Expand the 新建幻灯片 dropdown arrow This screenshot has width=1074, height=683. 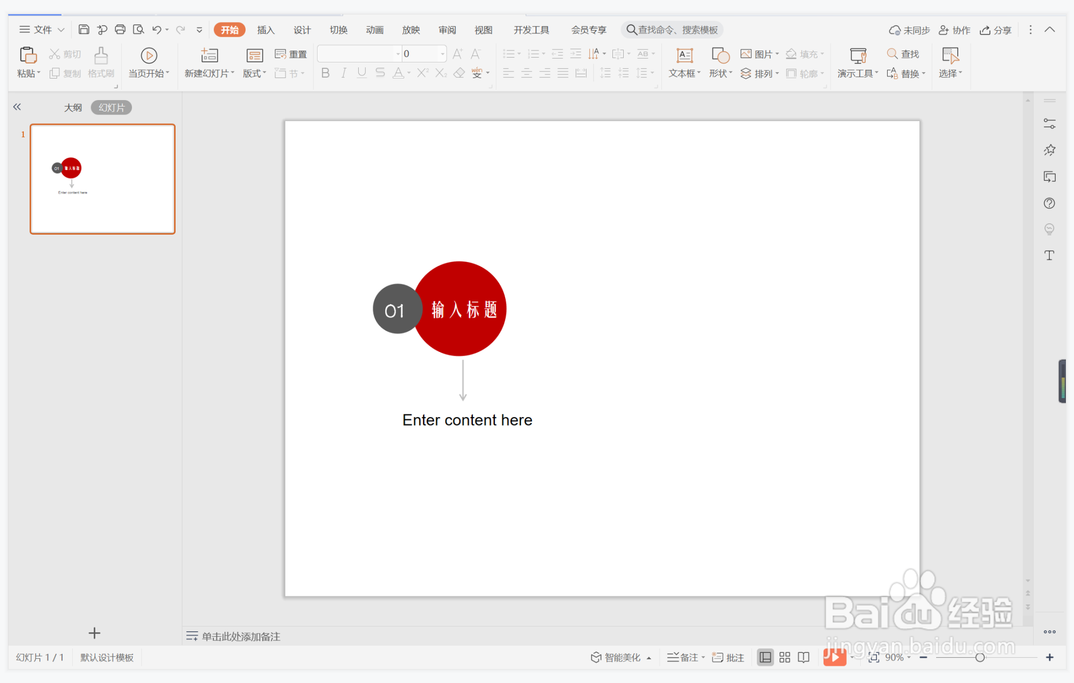[233, 73]
